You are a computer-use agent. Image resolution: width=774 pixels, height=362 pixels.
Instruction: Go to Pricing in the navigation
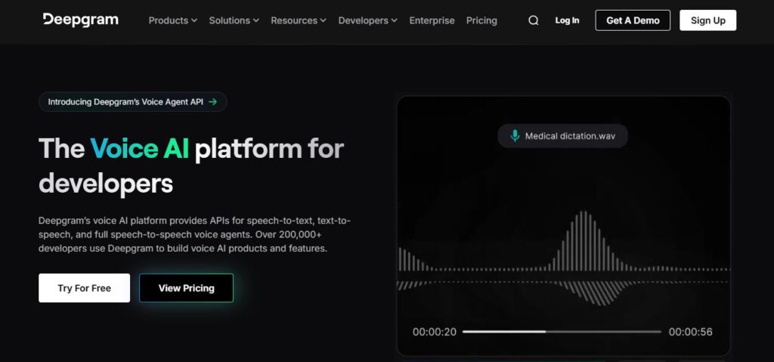pyautogui.click(x=481, y=20)
